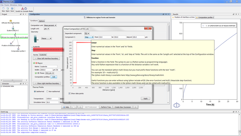241x136 pixels.
Task: Click the green add Phase icon
Action: [36, 73]
